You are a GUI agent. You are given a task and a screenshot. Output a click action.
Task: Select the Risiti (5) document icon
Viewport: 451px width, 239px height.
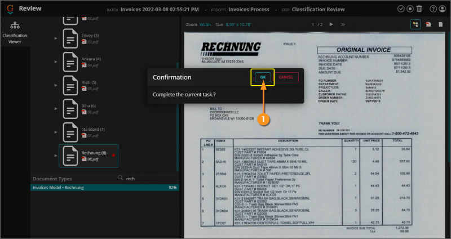[70, 85]
